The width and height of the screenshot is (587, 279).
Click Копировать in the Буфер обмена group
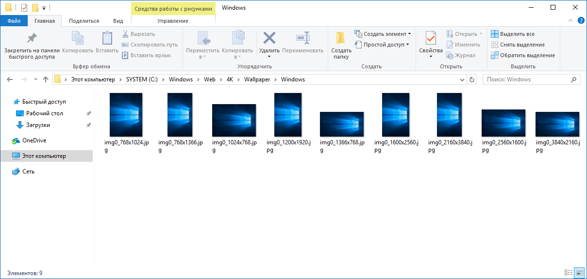(x=78, y=42)
